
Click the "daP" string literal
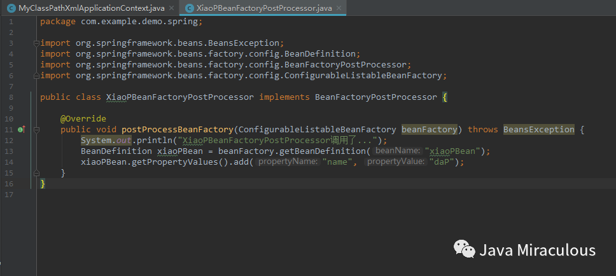click(442, 162)
